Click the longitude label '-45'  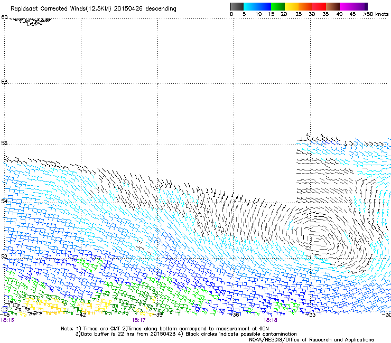click(x=5, y=315)
